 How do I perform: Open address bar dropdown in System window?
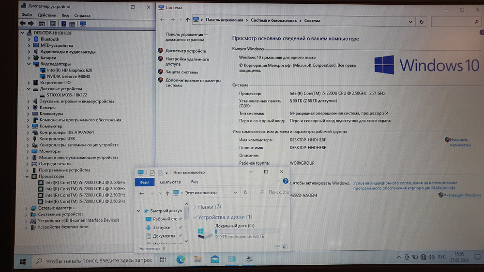[410, 22]
